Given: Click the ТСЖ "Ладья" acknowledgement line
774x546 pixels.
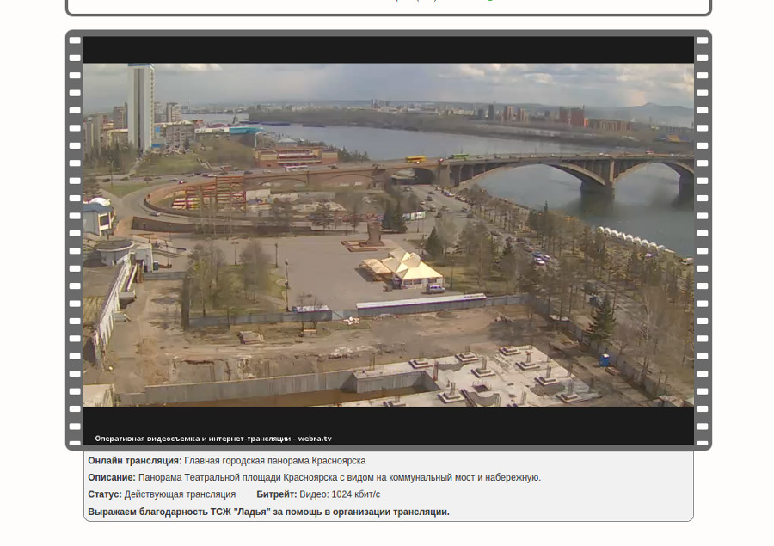Looking at the screenshot, I should (x=268, y=512).
